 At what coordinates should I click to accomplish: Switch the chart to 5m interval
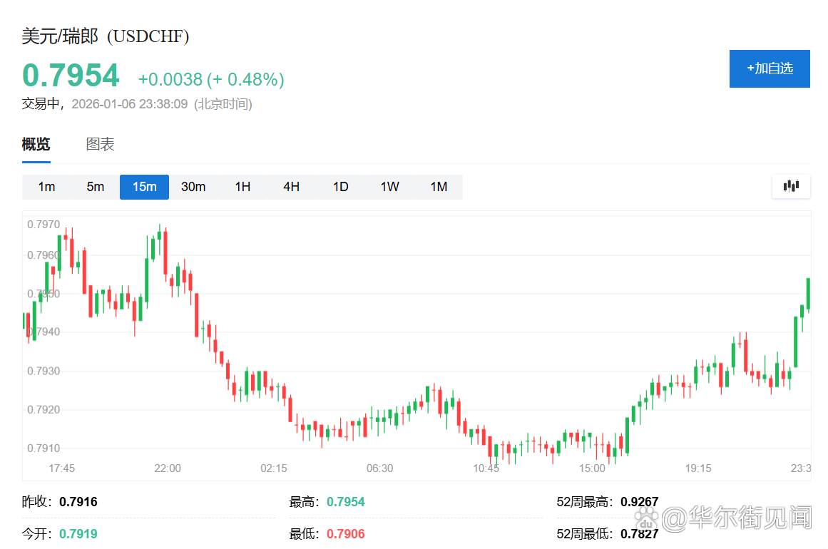coord(96,187)
